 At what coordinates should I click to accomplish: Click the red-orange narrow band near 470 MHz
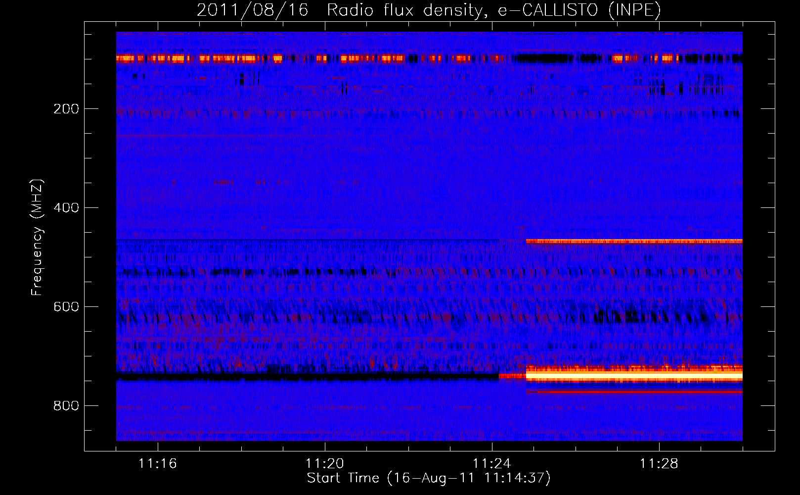coord(634,242)
